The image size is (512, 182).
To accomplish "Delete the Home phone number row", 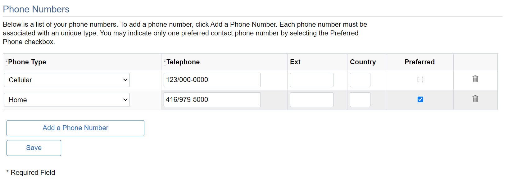I will 475,99.
